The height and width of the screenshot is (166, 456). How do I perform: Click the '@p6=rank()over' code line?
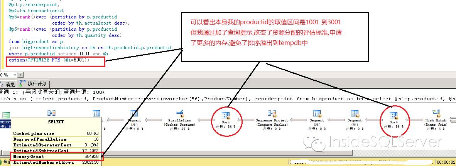click(x=63, y=29)
